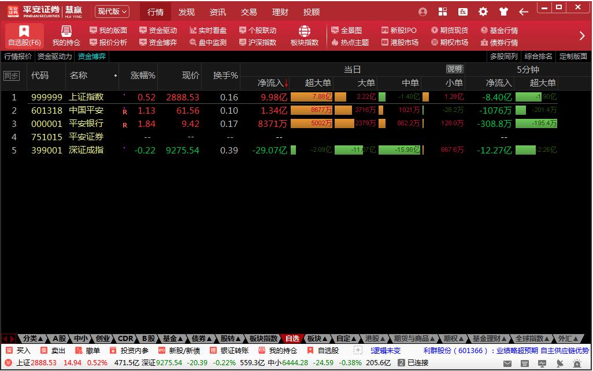Open 港股市场 in the toolbar
The width and height of the screenshot is (593, 371).
(x=400, y=42)
